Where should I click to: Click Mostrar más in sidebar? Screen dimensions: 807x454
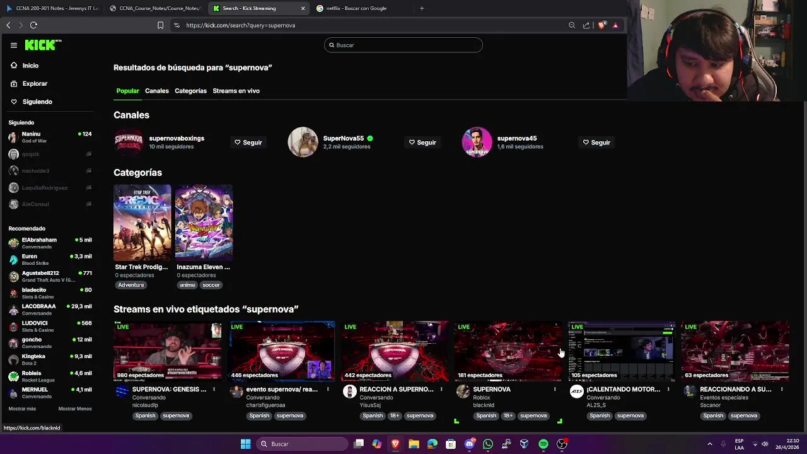(22, 409)
